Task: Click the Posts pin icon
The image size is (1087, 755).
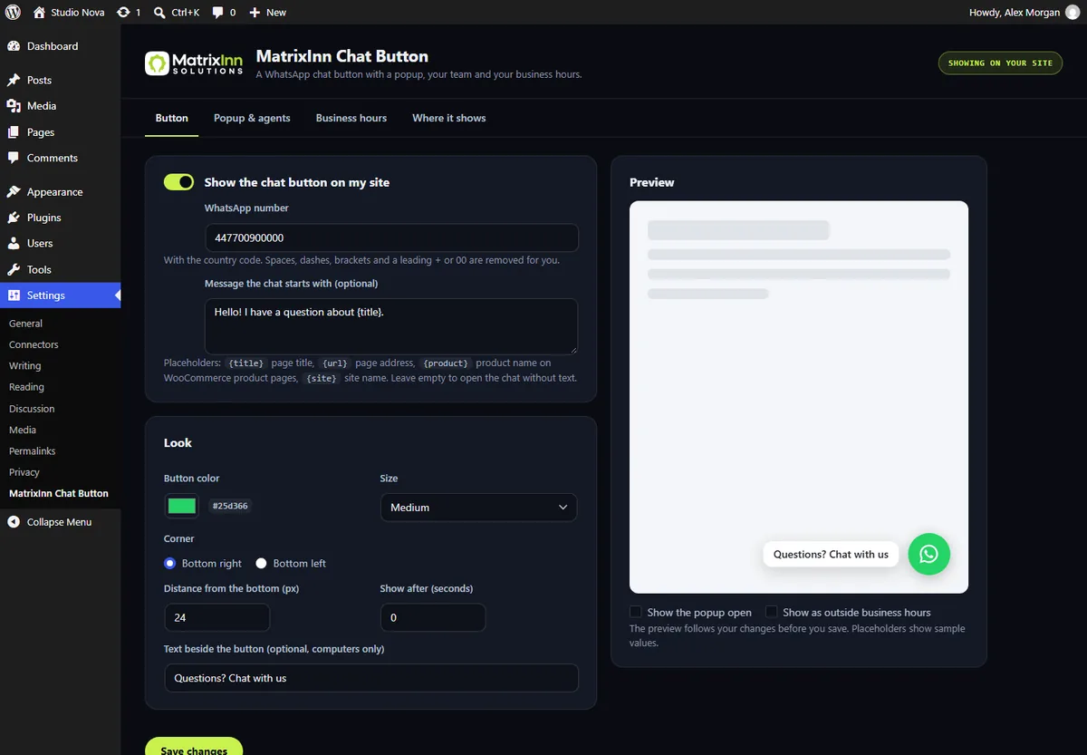Action: [14, 80]
